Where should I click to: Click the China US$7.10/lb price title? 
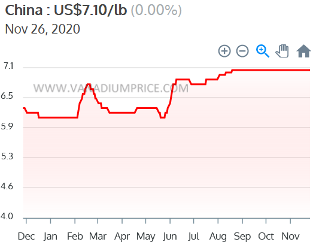point(93,10)
